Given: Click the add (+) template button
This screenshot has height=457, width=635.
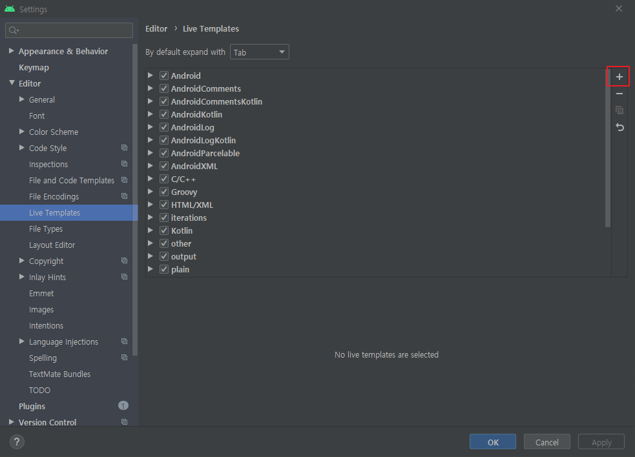Looking at the screenshot, I should point(619,77).
